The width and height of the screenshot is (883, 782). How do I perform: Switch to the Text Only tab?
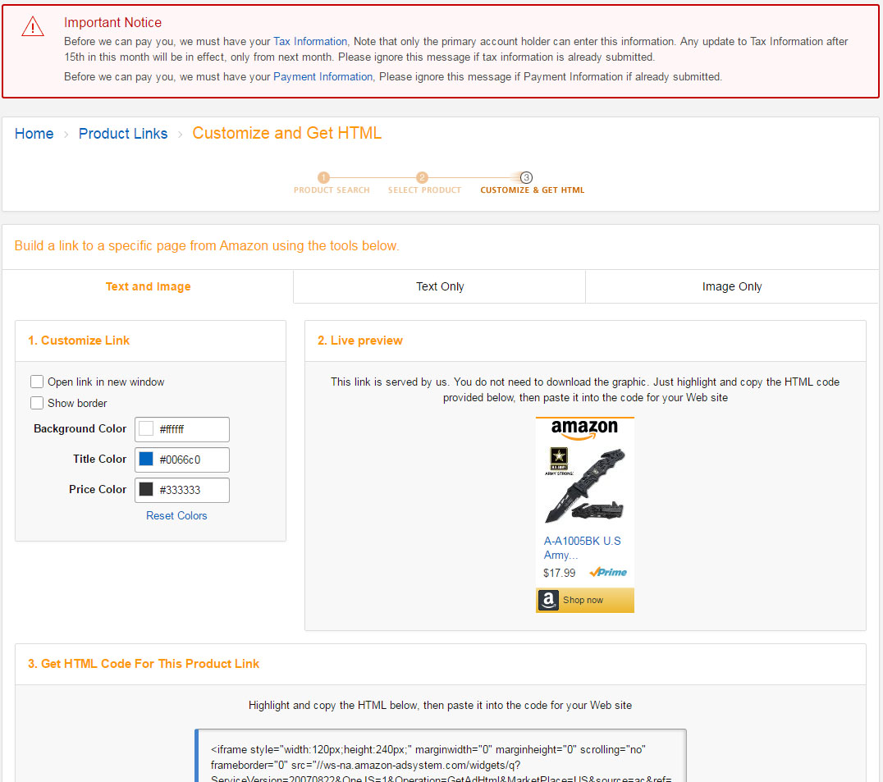click(x=440, y=286)
